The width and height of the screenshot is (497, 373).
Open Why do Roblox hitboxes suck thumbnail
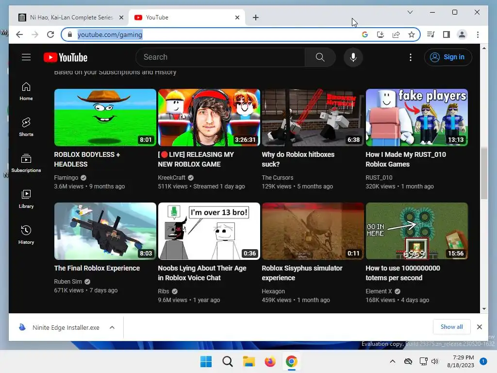click(x=313, y=118)
